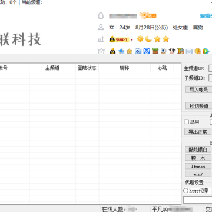Click the yellow Qzone star badge

coord(130,51)
